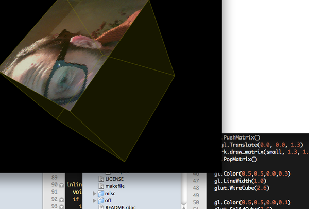Open the LICENSE file document icon

click(101, 179)
